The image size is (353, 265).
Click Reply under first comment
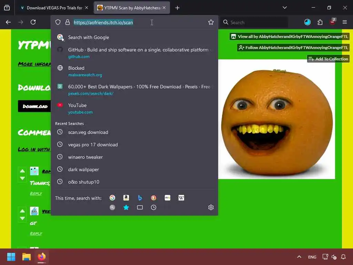[x=36, y=194]
